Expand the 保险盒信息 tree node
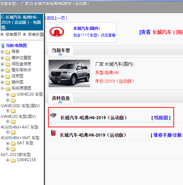The width and height of the screenshot is (183, 185). click(2, 64)
